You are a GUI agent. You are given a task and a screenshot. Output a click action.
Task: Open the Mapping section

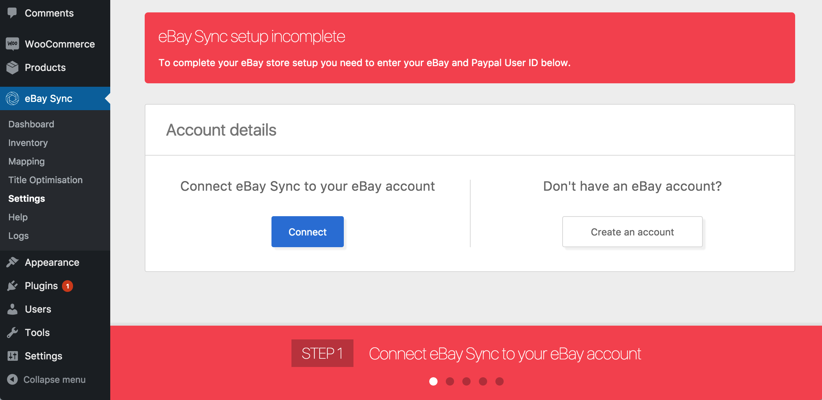pos(26,161)
